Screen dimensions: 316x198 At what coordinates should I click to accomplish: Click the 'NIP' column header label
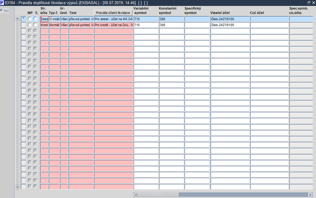coord(30,13)
